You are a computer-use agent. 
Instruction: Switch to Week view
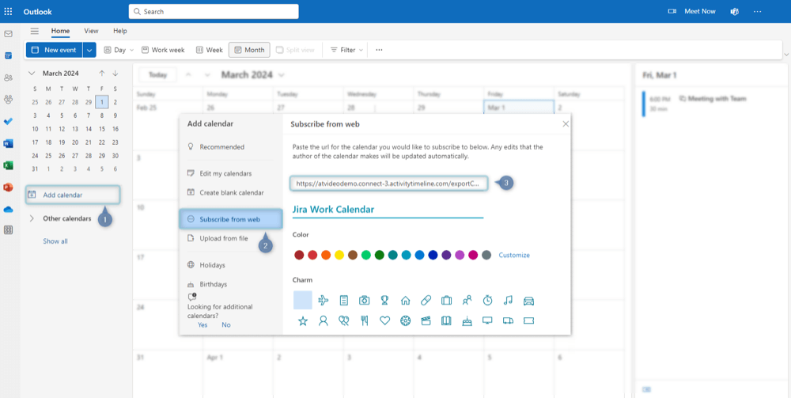210,50
